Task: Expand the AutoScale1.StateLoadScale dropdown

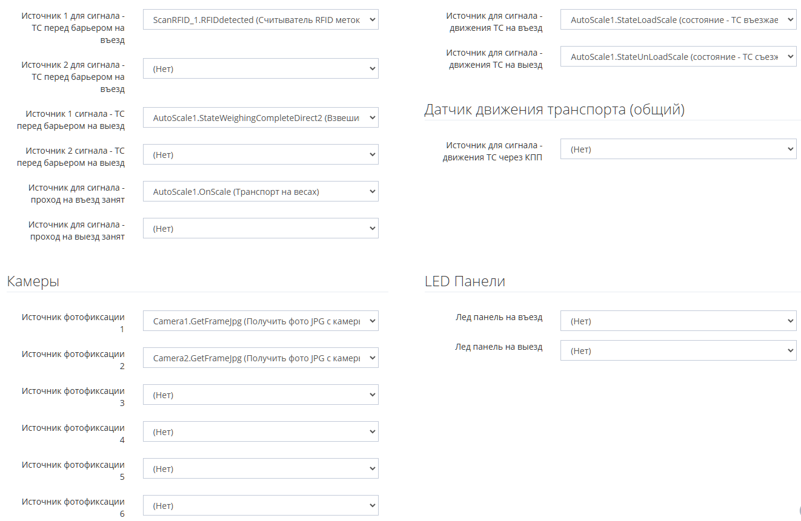Action: (678, 20)
